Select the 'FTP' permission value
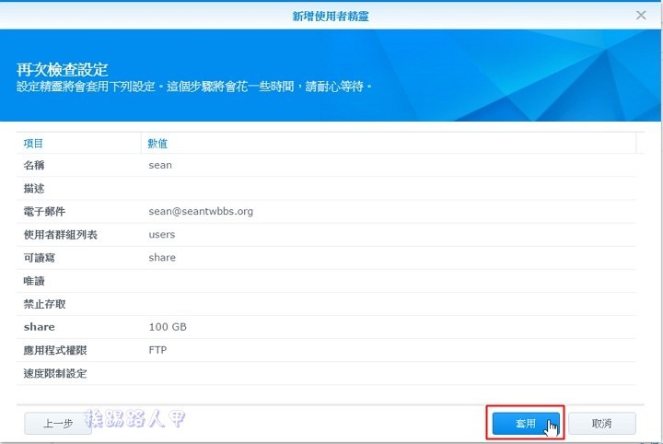This screenshot has width=663, height=444. pos(157,350)
